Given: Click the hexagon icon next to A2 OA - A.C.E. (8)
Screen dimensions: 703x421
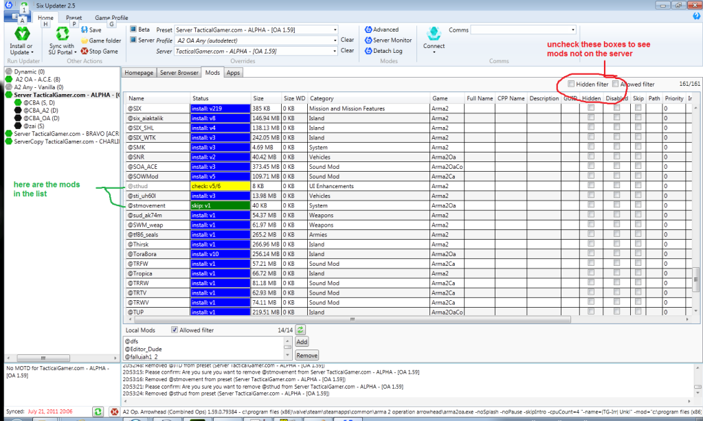Looking at the screenshot, I should [8, 79].
